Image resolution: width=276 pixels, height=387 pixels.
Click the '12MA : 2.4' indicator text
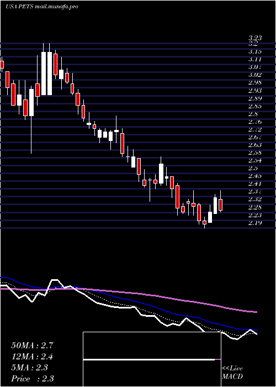coord(32,357)
